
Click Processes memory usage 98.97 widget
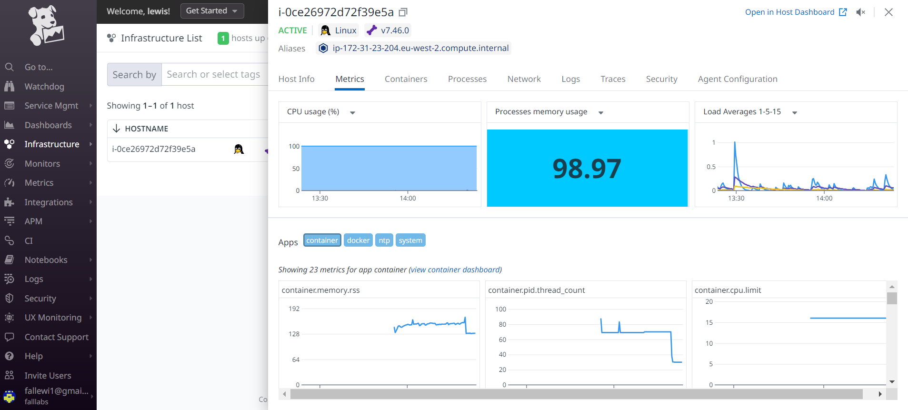pyautogui.click(x=587, y=168)
